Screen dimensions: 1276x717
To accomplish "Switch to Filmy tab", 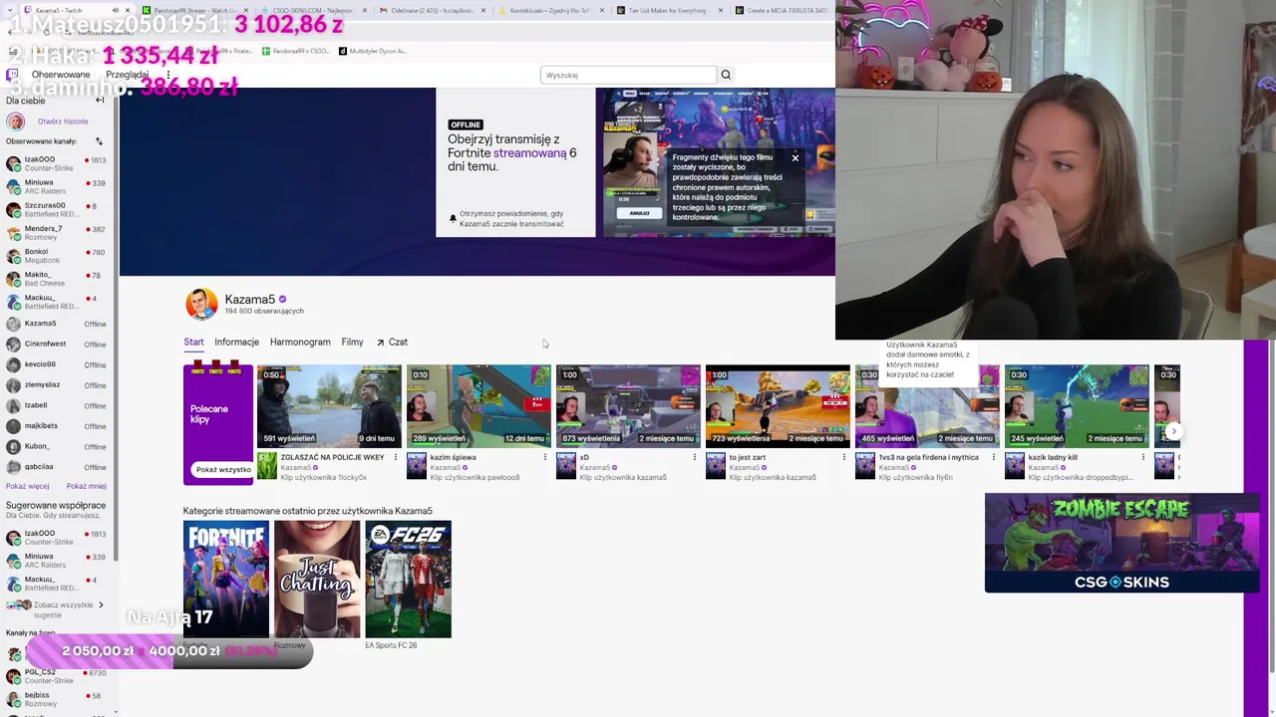I will [352, 342].
